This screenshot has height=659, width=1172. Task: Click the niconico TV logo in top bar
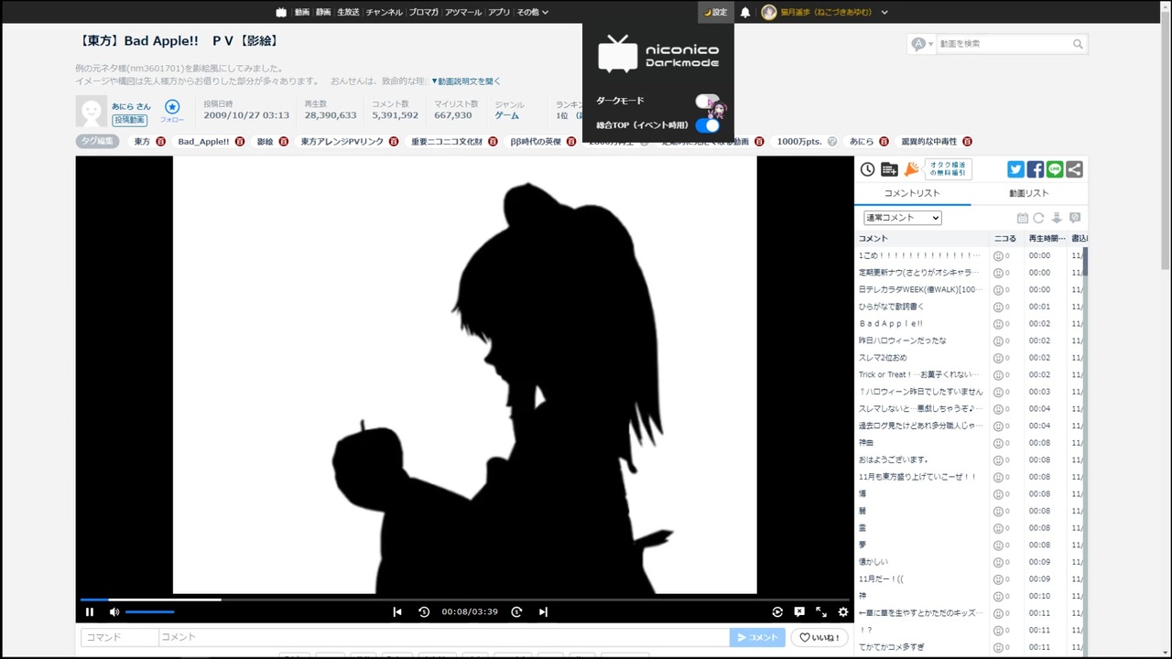(281, 12)
